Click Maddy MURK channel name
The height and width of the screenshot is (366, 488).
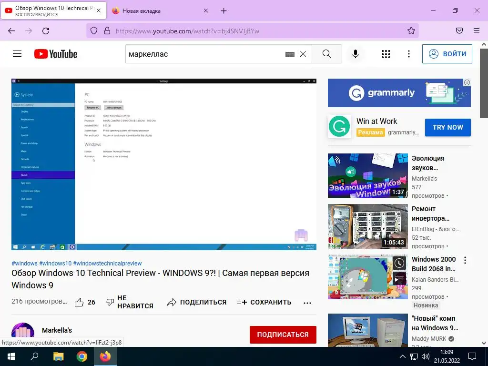tap(429, 339)
